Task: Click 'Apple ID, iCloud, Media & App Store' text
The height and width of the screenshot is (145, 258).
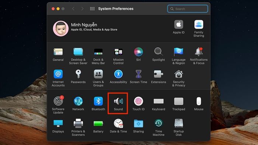Action: 94,29
